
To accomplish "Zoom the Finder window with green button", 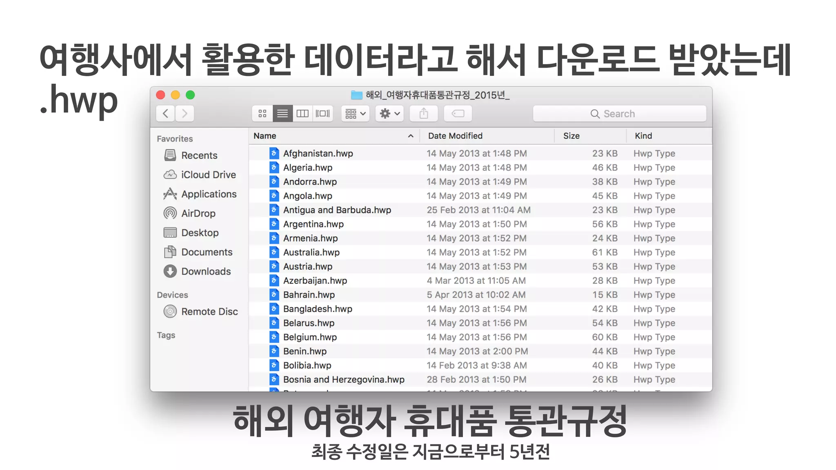I will click(190, 95).
